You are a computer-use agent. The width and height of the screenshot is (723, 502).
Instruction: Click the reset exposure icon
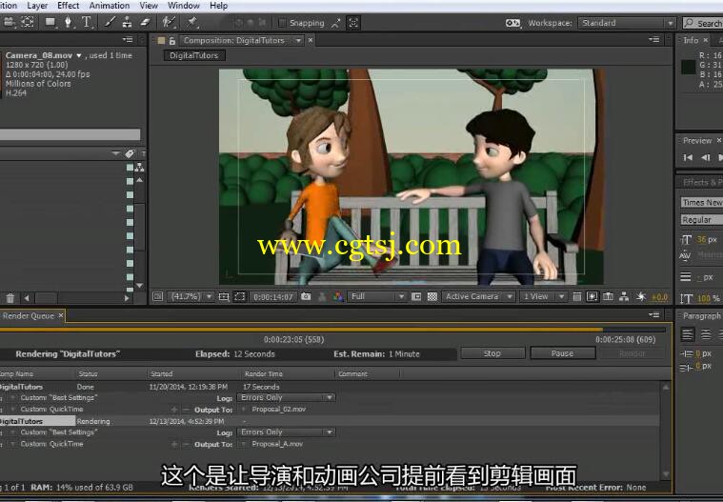pos(641,296)
